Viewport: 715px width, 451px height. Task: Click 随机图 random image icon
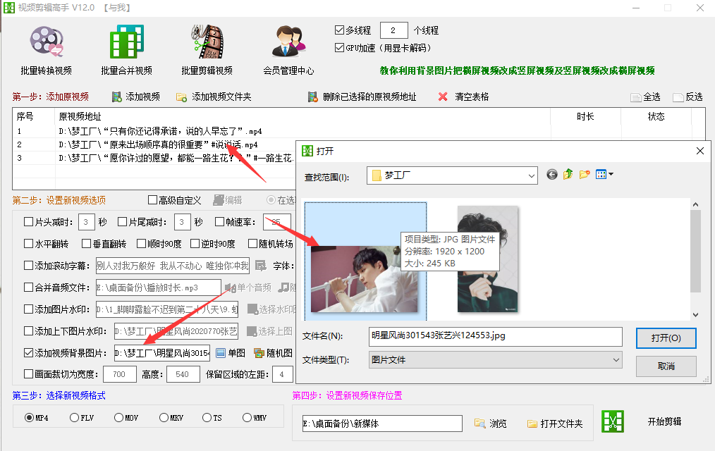pos(259,353)
